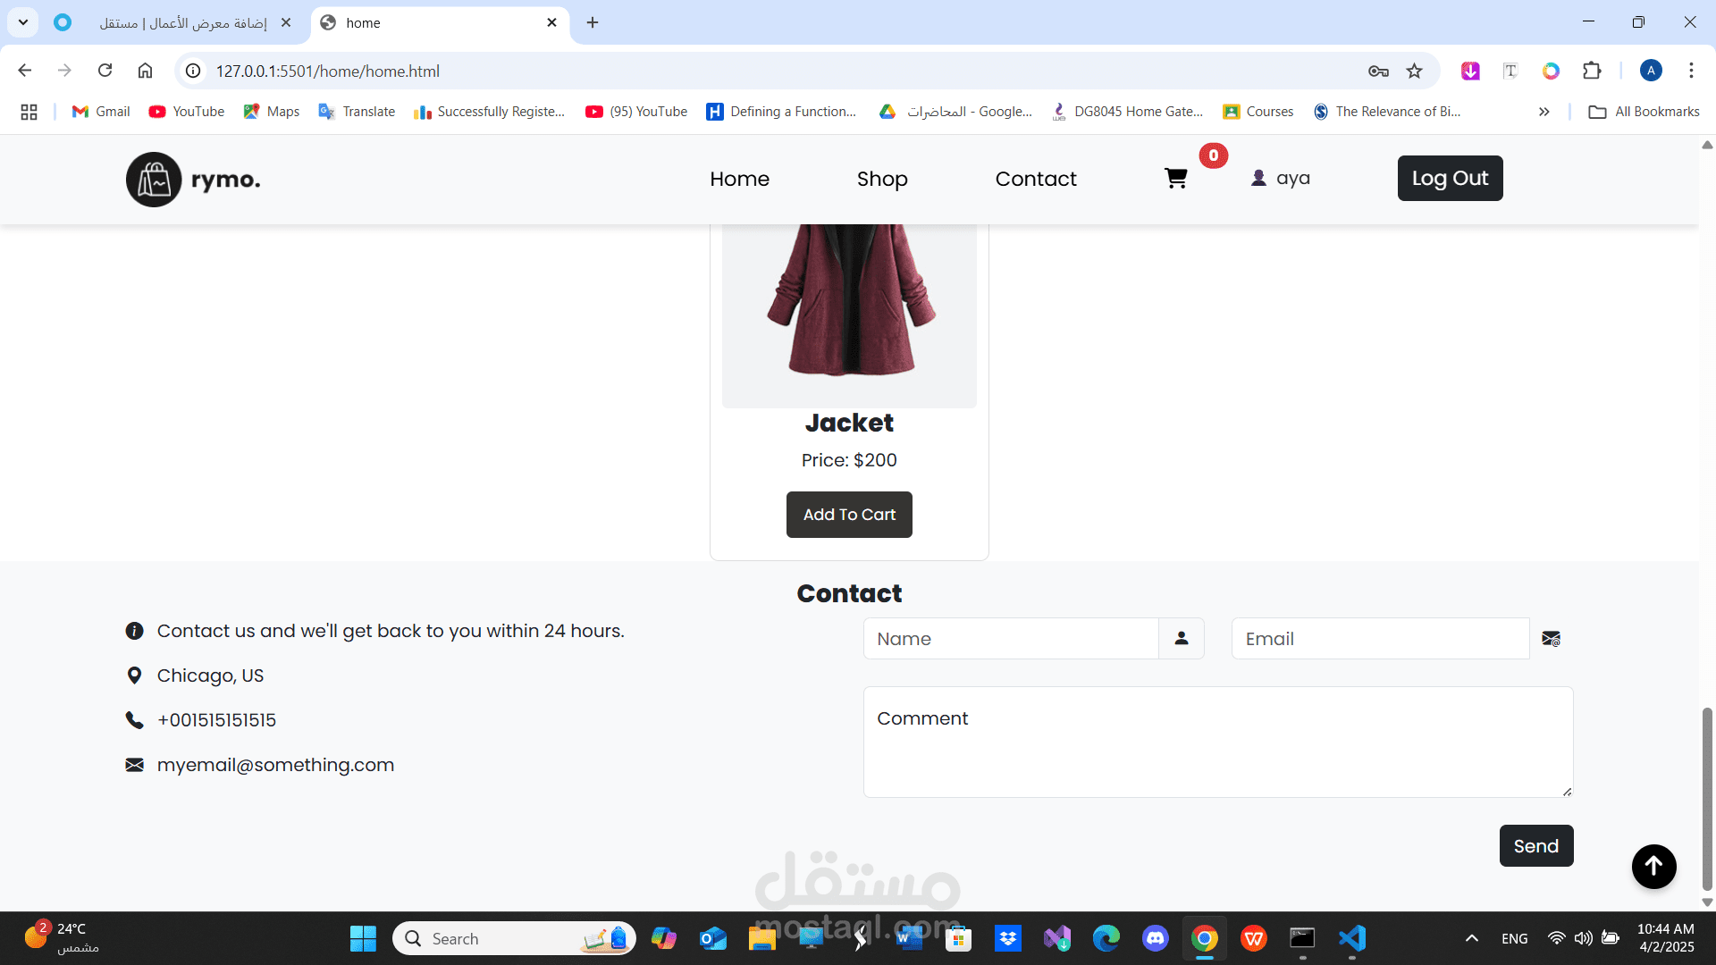
Task: Click the Log Out button
Action: tap(1449, 179)
